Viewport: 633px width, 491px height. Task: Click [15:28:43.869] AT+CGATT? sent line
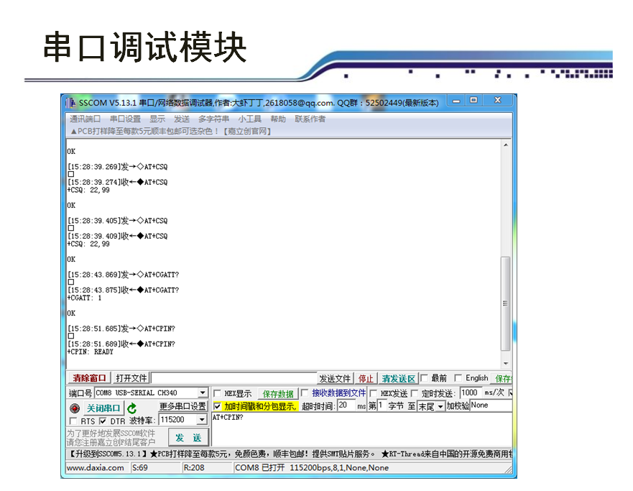click(x=123, y=275)
